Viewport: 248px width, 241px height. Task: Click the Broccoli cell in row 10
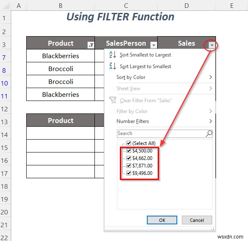[x=61, y=82]
